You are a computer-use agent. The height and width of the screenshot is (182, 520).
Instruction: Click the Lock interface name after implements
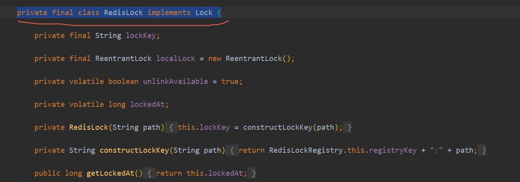point(204,13)
